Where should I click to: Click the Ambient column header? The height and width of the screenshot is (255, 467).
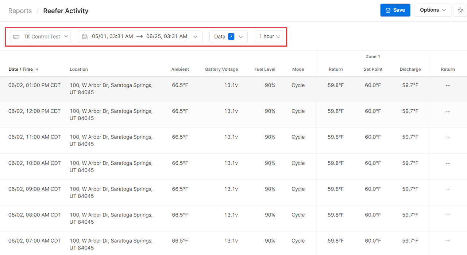(x=180, y=69)
